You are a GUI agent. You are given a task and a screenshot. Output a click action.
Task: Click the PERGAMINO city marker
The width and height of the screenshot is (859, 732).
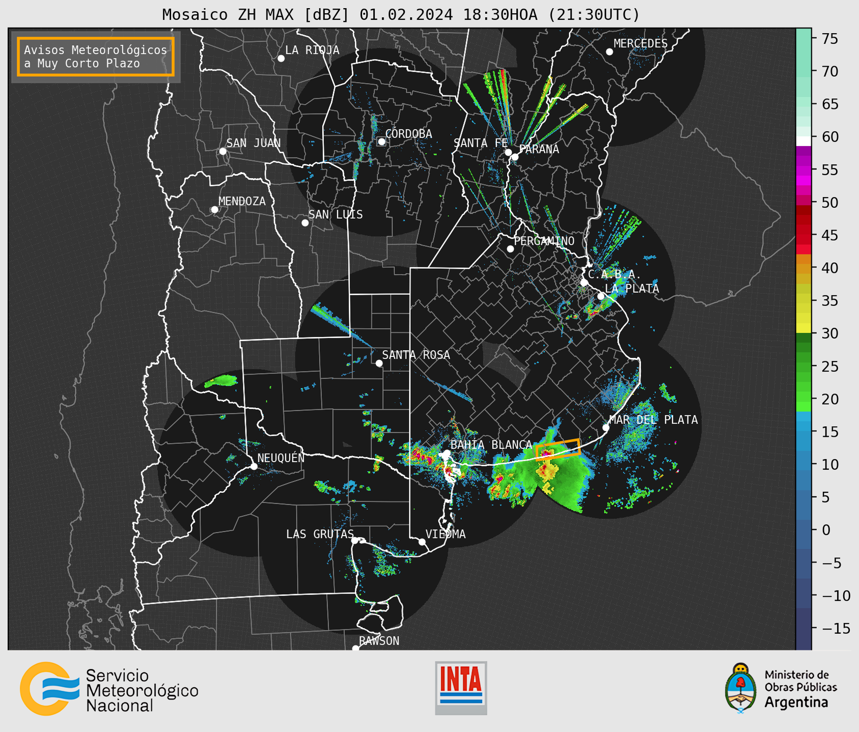(x=510, y=249)
